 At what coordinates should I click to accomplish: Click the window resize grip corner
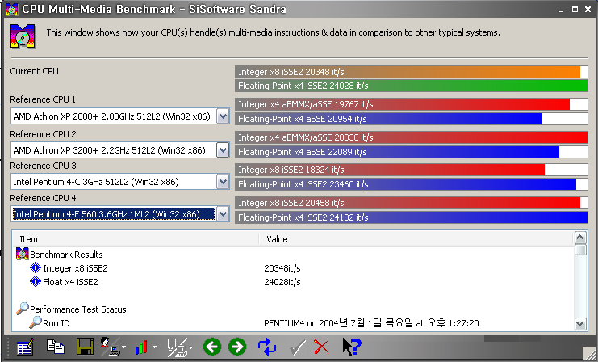(590, 353)
